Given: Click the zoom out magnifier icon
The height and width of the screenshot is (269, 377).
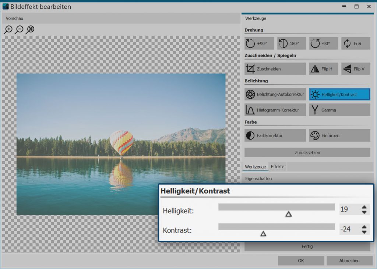Looking at the screenshot, I should pyautogui.click(x=19, y=30).
